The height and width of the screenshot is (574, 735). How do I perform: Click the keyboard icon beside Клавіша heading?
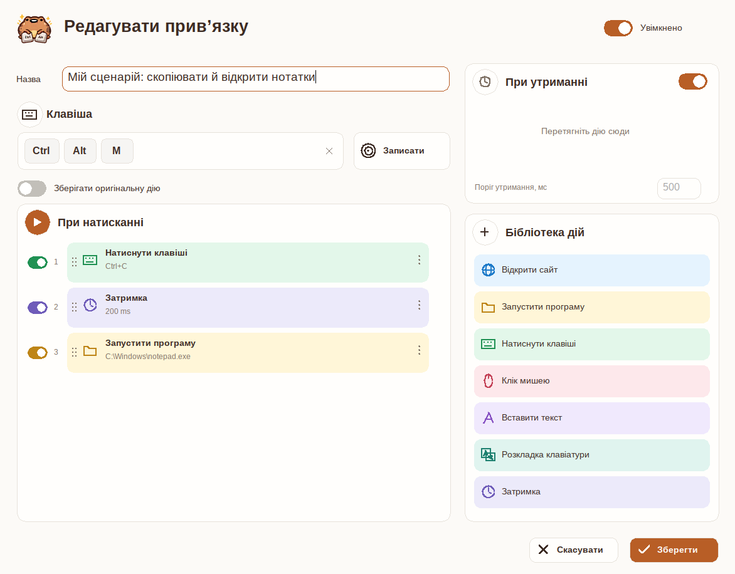point(29,114)
